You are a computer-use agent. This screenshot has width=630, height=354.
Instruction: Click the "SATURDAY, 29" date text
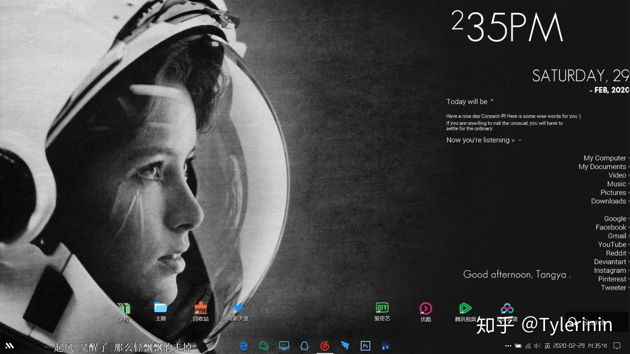tap(580, 76)
